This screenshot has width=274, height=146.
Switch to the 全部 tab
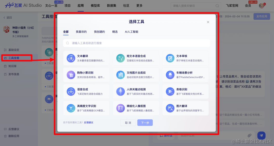coord(66,32)
